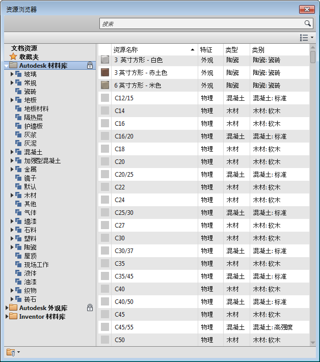The image size is (320, 362).
Task: Click the search magnifier icon
Action: point(307,23)
